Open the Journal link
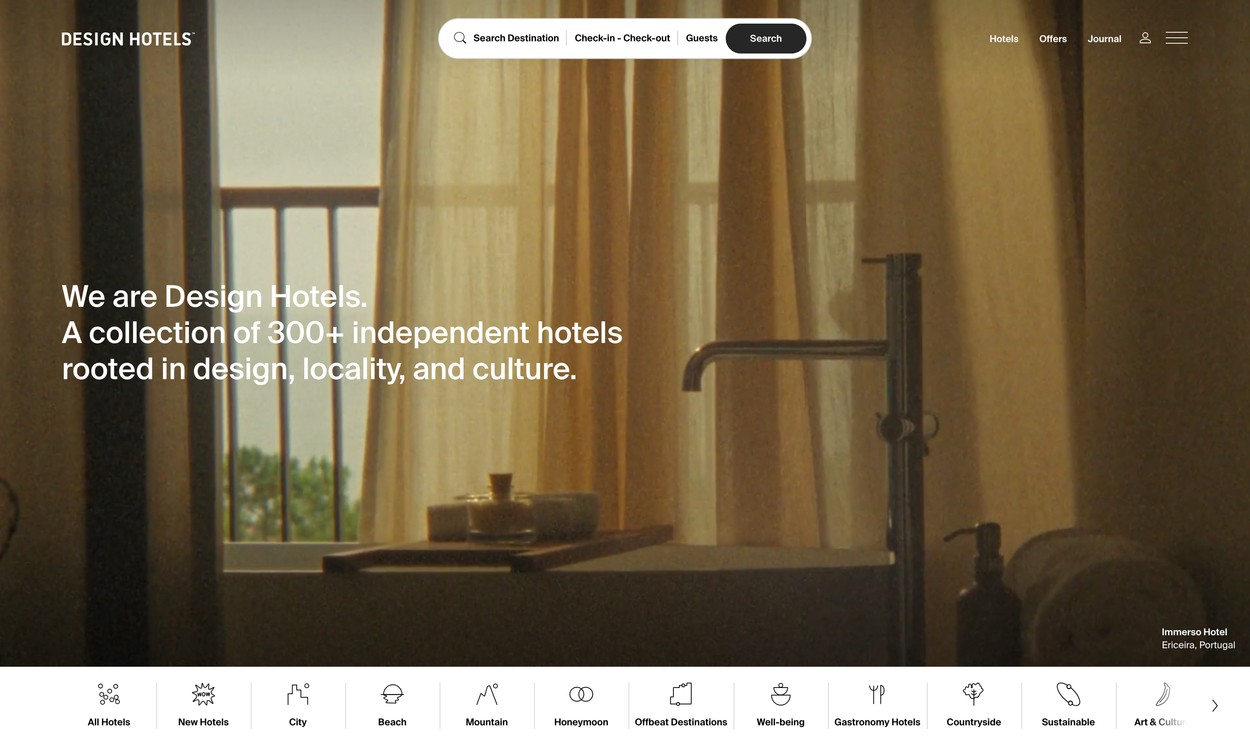The image size is (1250, 745). pyautogui.click(x=1104, y=39)
